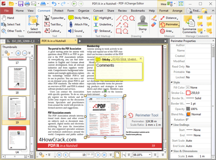This screenshot has width=216, height=160.
Task: Add a Sticky Note
Action: pos(79,18)
